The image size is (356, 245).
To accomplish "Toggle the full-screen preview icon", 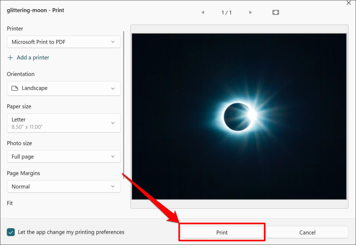I will [x=276, y=13].
